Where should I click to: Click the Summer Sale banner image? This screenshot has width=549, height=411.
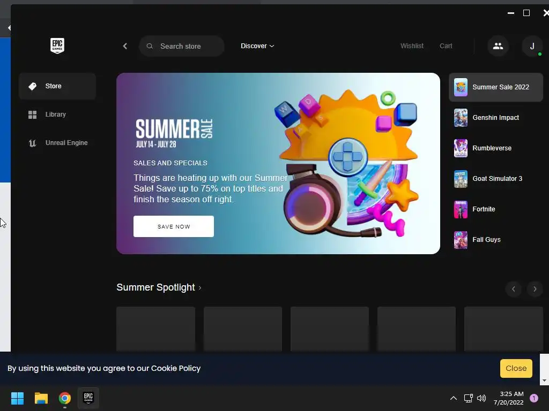pos(278,163)
